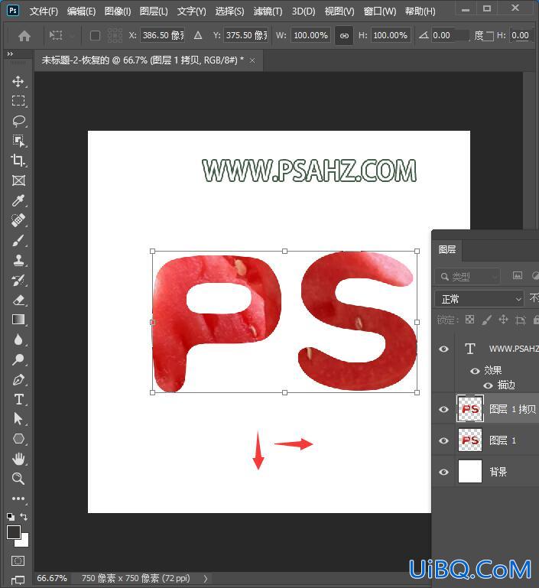539x588 pixels.
Task: Open status bar info arrow
Action: 206,578
